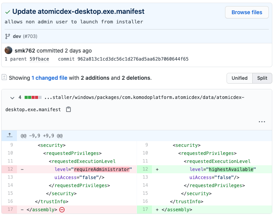This screenshot has height=217, width=275.
Task: Open the dev branch link
Action: click(x=17, y=36)
